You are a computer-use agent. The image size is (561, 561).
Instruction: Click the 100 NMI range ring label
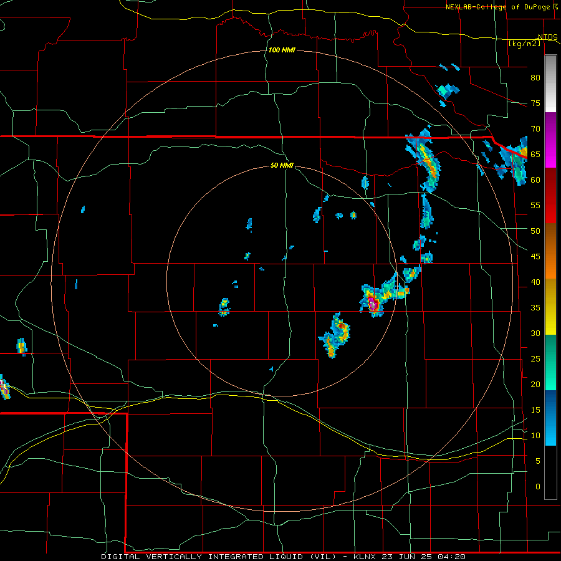pyautogui.click(x=282, y=50)
